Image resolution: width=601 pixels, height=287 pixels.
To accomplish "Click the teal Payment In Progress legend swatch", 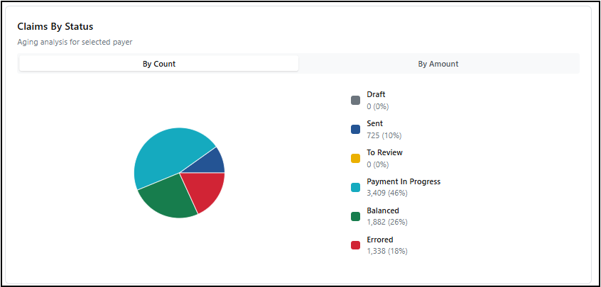I will point(356,187).
